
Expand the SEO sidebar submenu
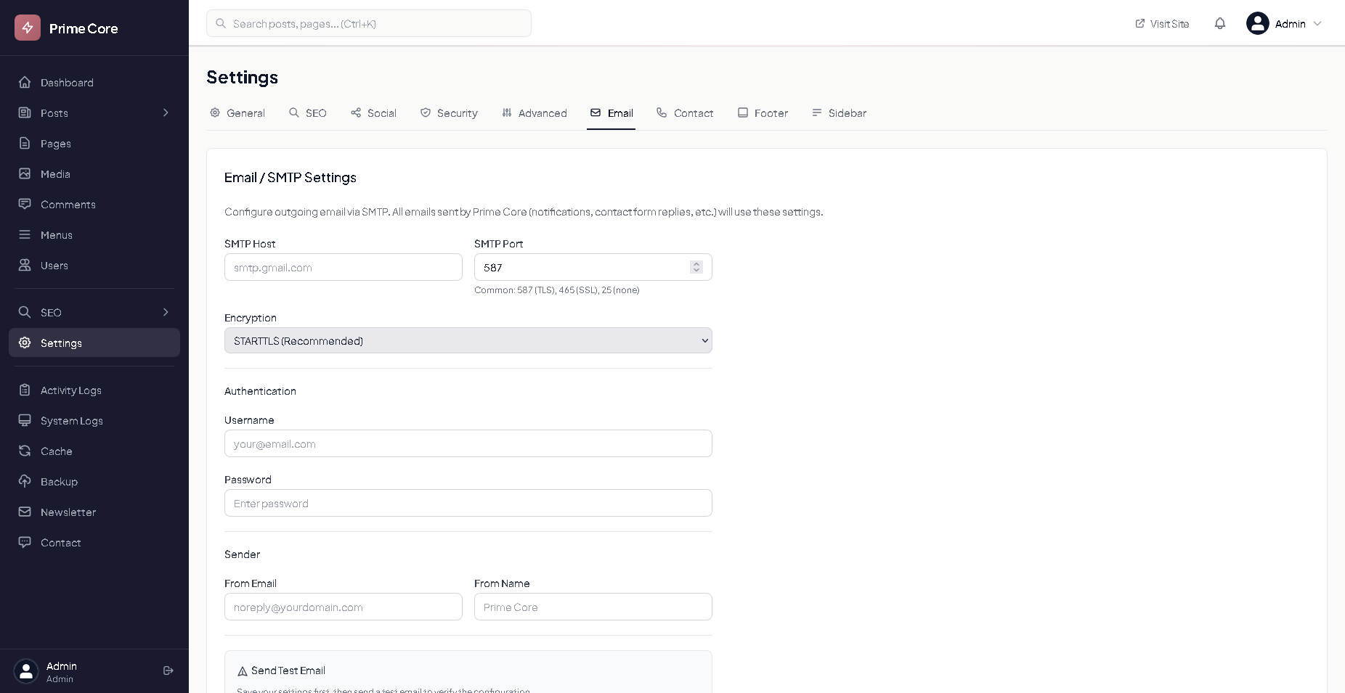166,312
